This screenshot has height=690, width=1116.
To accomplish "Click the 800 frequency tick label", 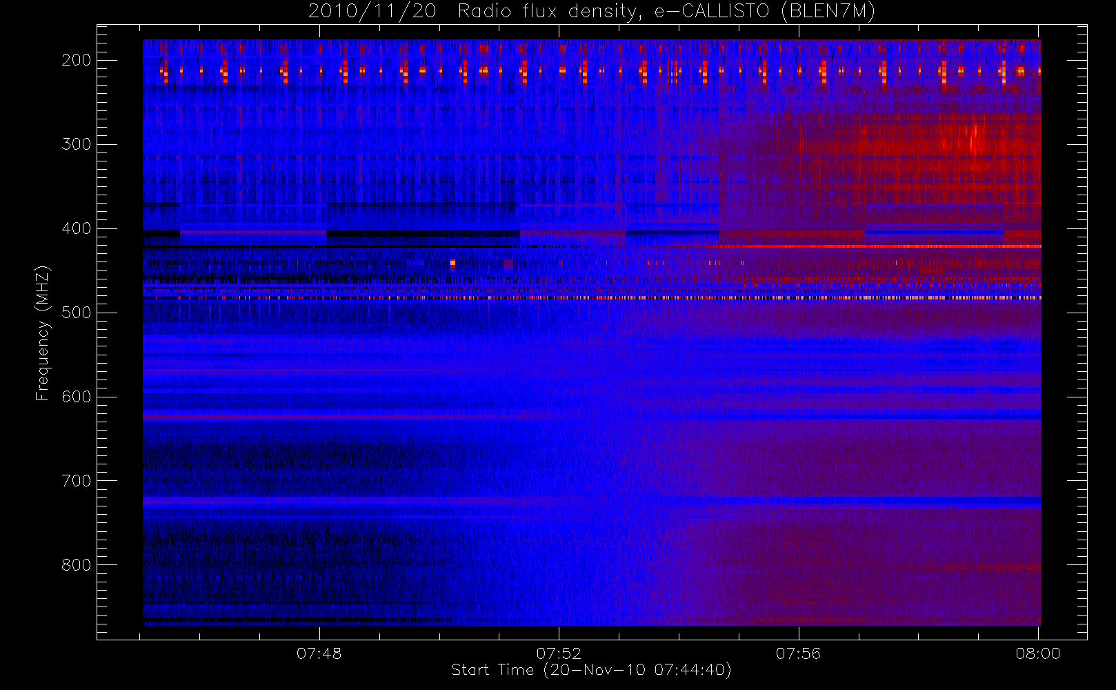I will [x=77, y=565].
